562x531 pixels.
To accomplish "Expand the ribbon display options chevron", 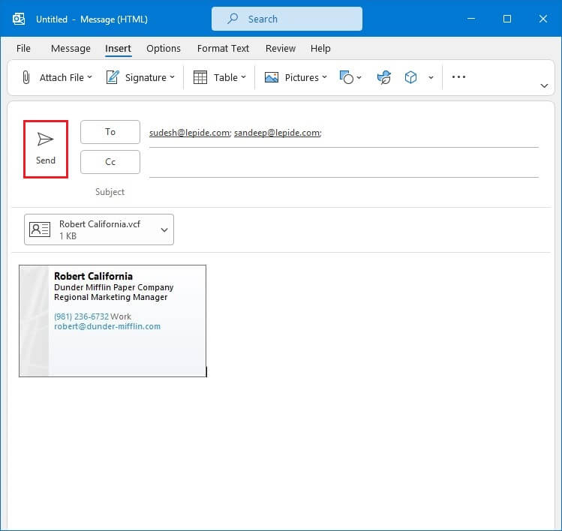I will 544,85.
